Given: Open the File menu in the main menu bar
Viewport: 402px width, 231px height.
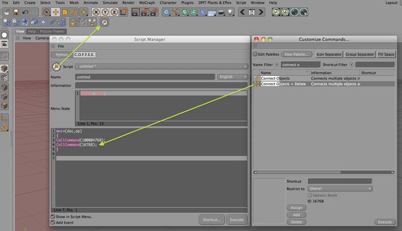Looking at the screenshot, I should click(x=5, y=3).
